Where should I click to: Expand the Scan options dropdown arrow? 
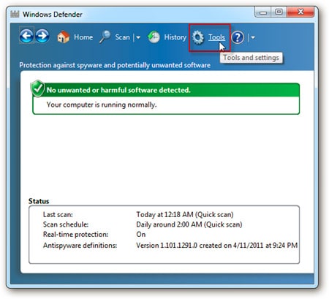(x=138, y=37)
